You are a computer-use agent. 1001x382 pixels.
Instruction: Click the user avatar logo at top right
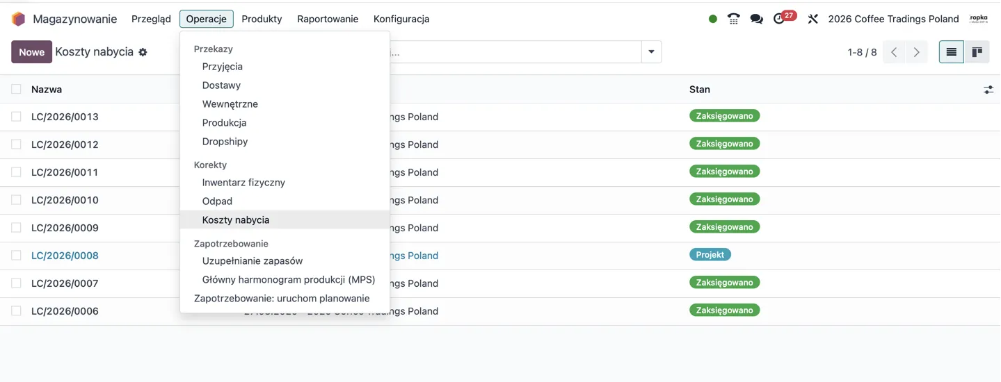pyautogui.click(x=979, y=19)
